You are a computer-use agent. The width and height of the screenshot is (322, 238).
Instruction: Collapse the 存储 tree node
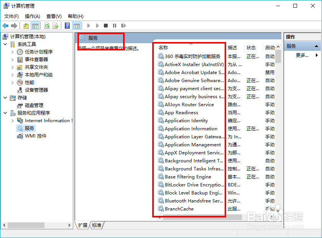pos(5,98)
